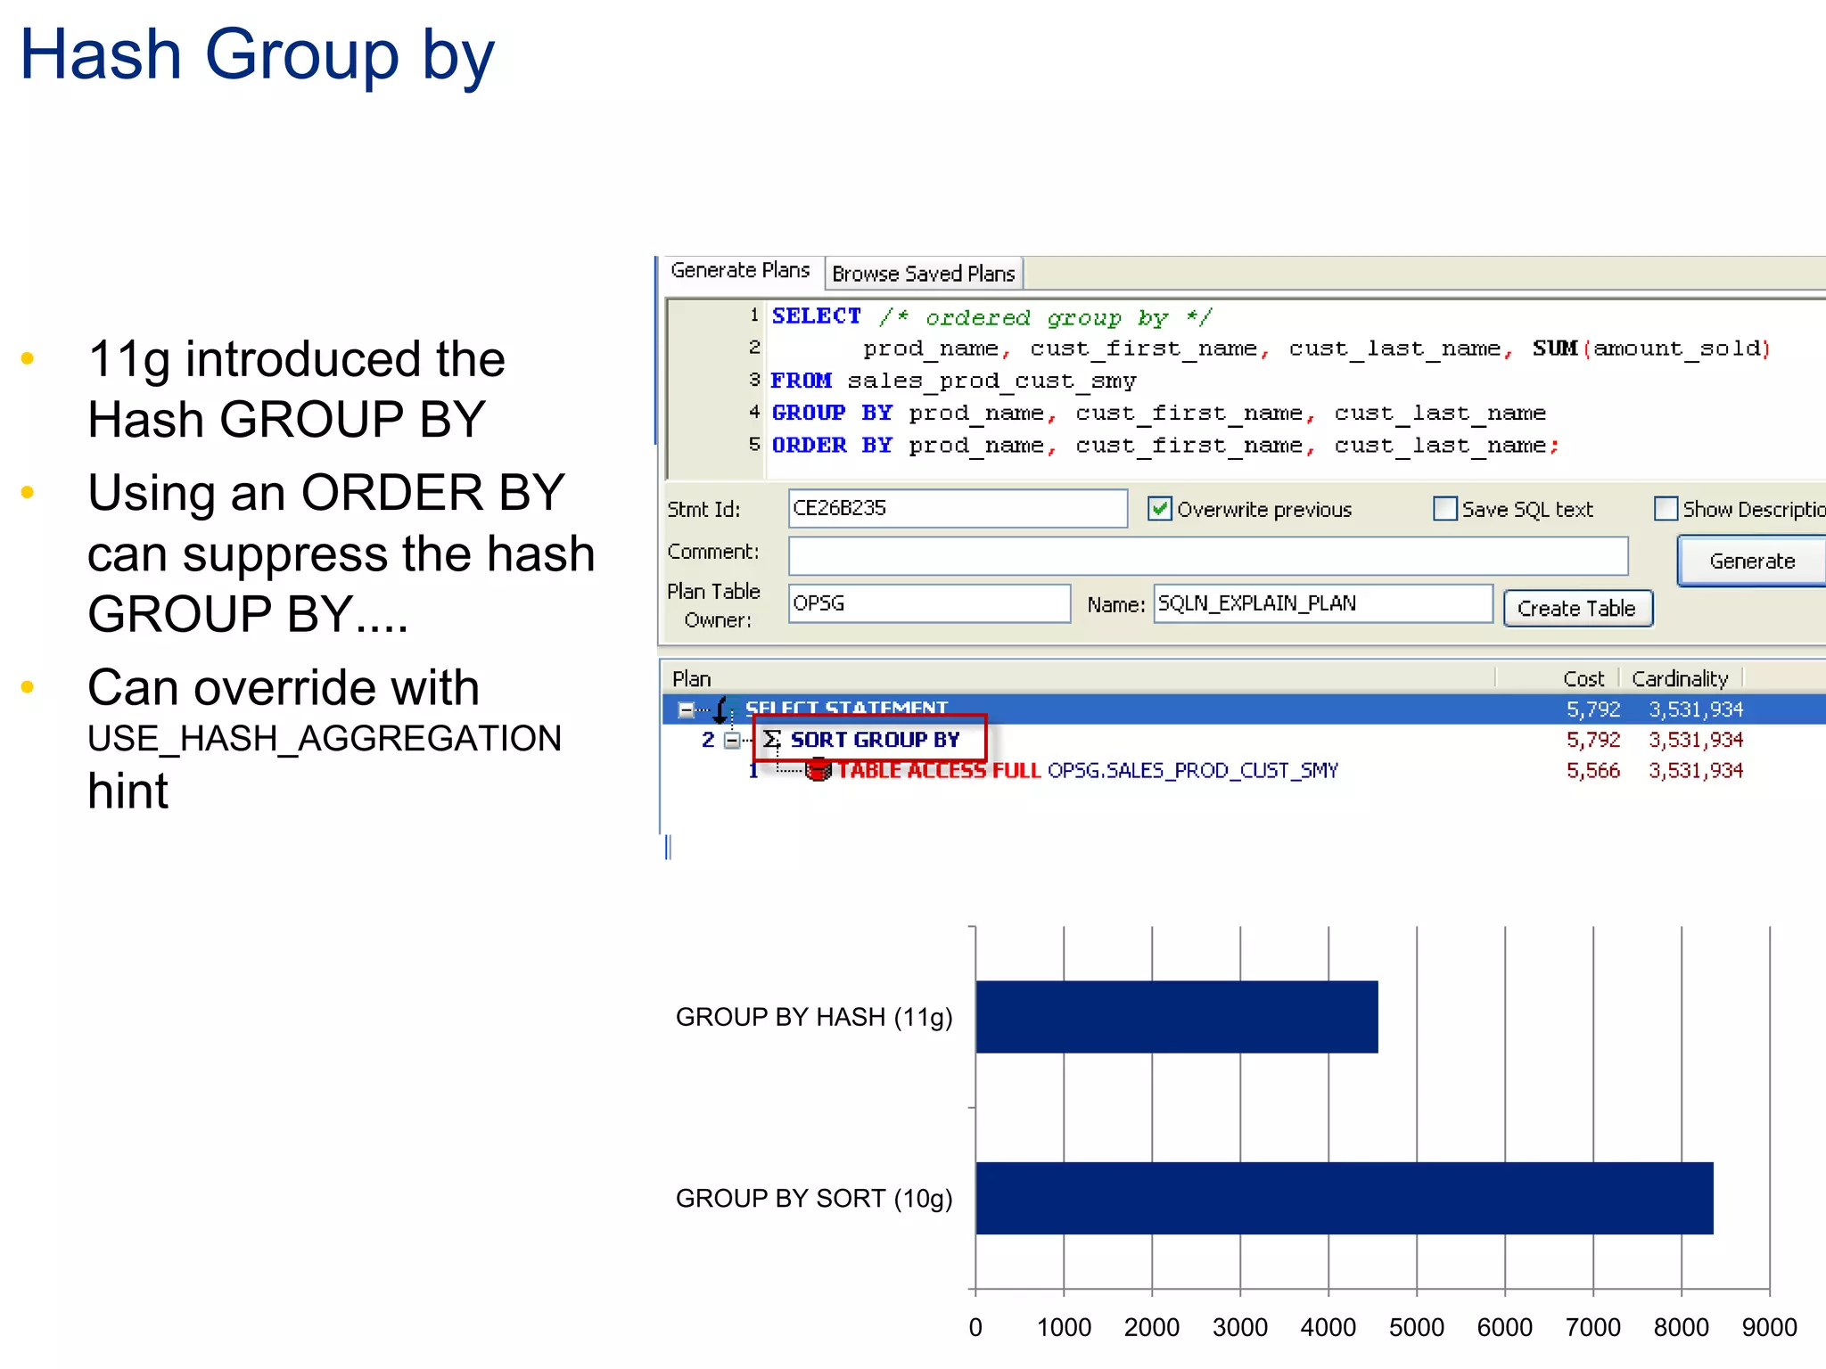
Task: Select the Plan Table Owner field OPSG
Action: click(929, 603)
